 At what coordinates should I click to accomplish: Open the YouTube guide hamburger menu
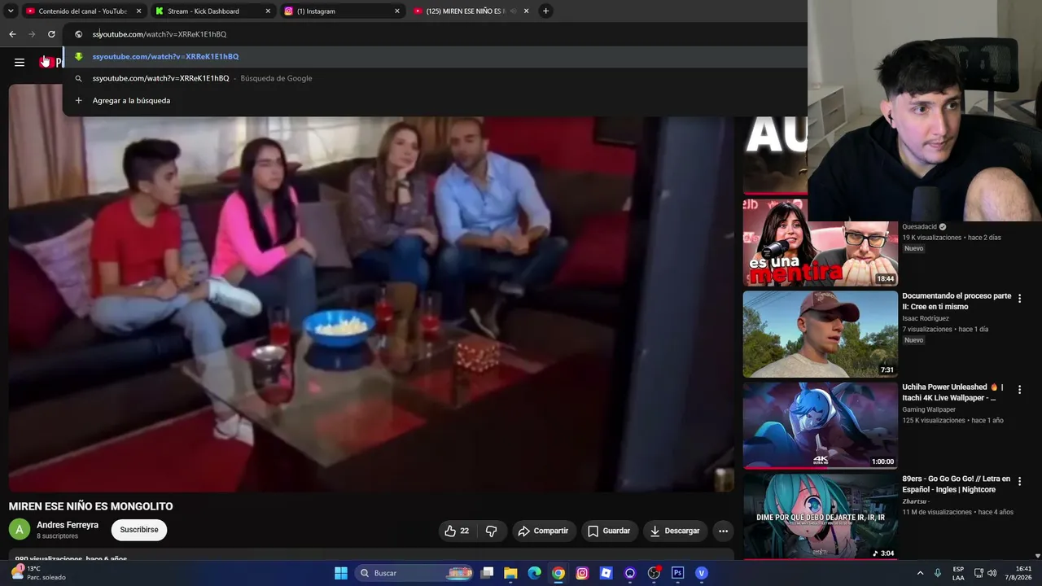click(x=20, y=62)
